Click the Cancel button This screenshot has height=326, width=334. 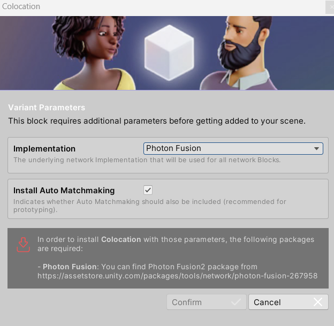pos(289,302)
